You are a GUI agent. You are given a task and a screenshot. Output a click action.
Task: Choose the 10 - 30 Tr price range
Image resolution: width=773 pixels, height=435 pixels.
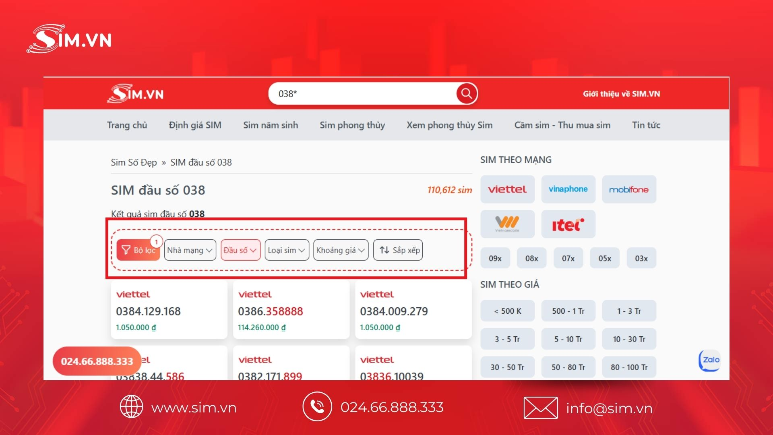point(629,339)
